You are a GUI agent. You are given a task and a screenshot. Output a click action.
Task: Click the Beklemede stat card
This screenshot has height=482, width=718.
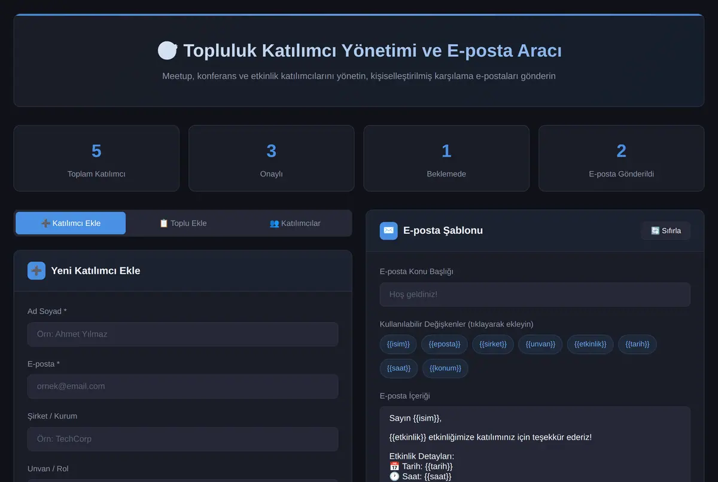click(446, 158)
